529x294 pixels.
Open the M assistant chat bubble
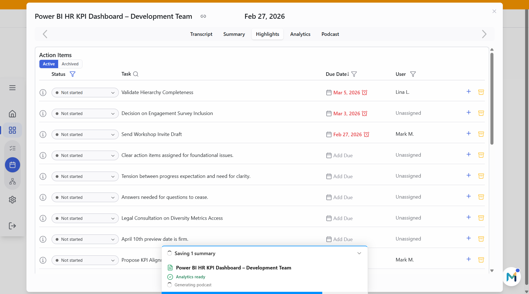pyautogui.click(x=512, y=277)
